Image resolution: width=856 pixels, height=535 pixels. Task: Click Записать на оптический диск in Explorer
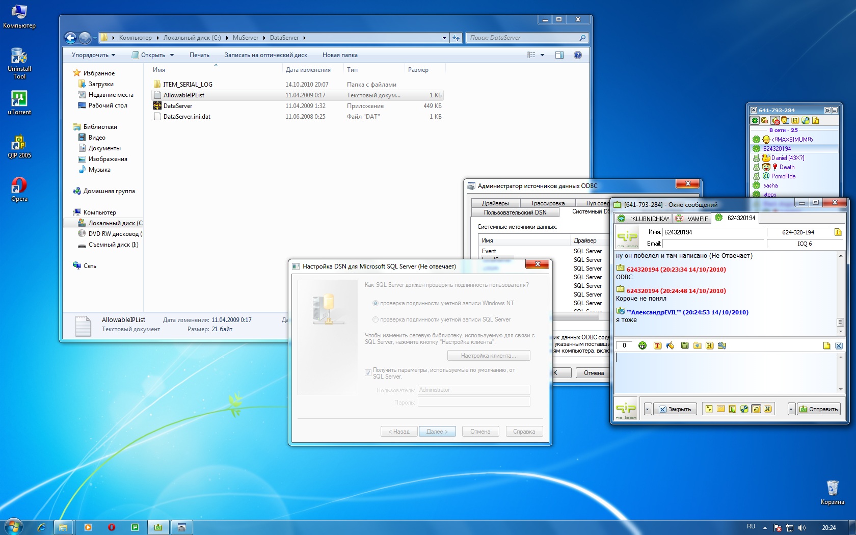266,55
